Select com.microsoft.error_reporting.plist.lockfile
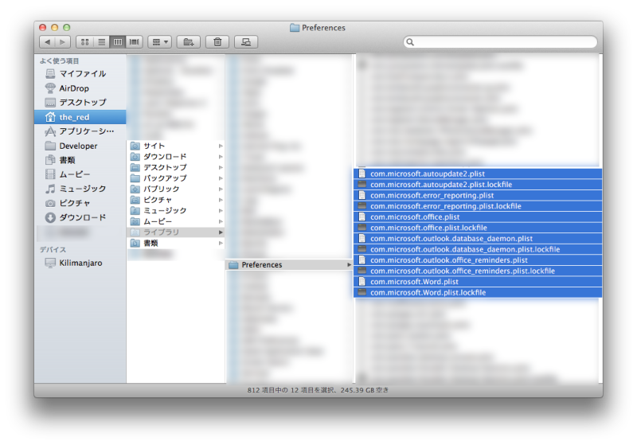The height and width of the screenshot is (445, 637). point(478,206)
